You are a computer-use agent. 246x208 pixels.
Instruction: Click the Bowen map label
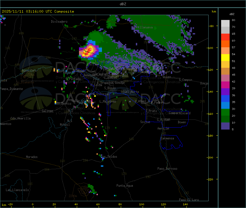pyautogui.click(x=182, y=122)
